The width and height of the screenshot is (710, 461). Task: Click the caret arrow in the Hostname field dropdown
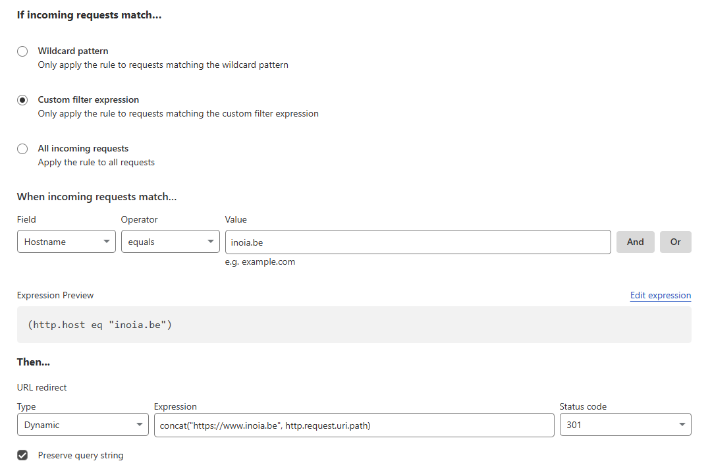107,242
